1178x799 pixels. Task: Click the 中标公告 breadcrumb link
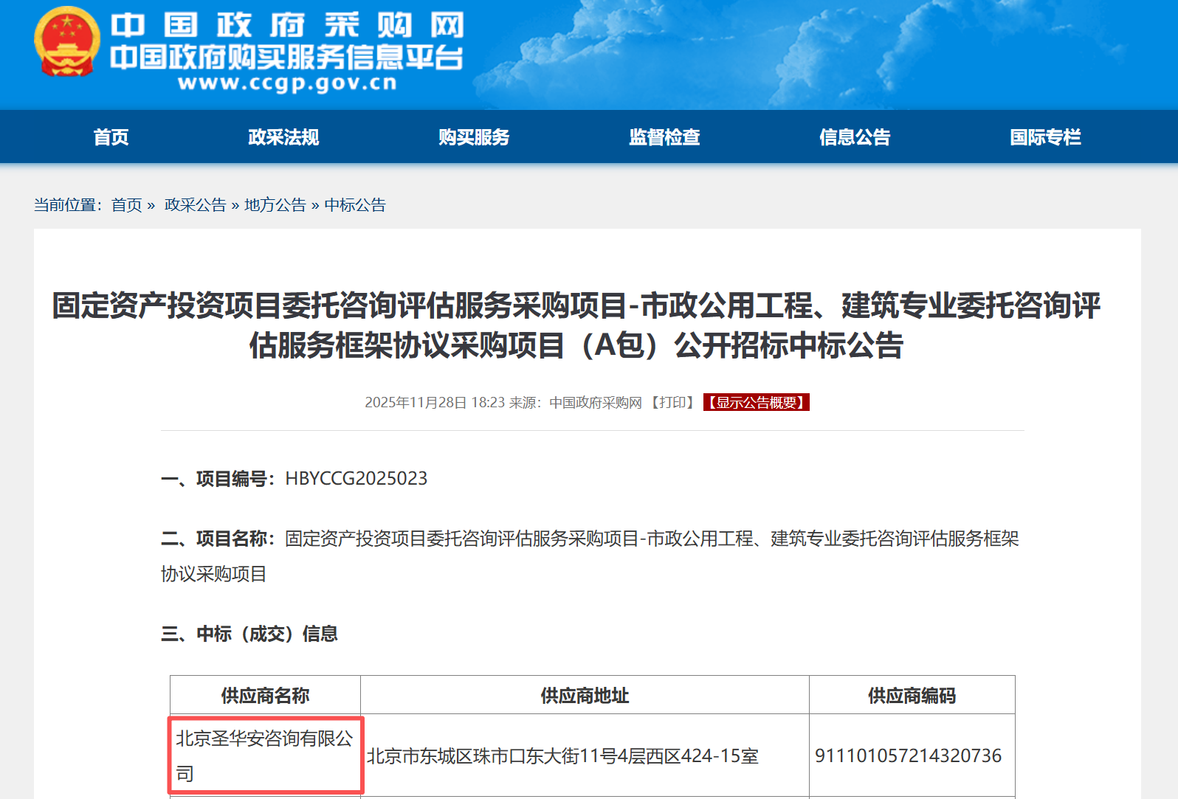click(x=355, y=205)
